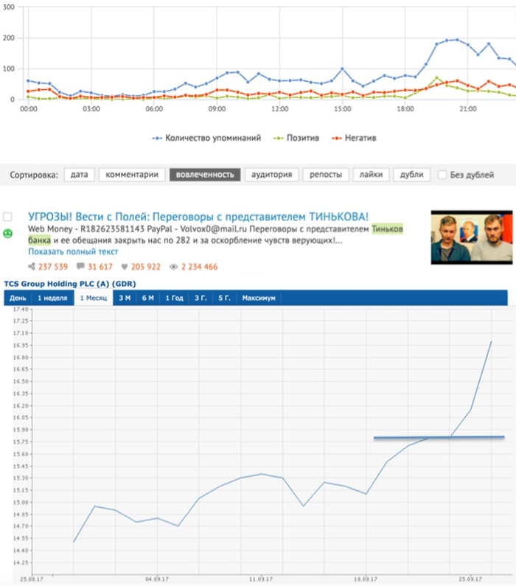The image size is (516, 586).
Task: Click the green smiley sentiment icon
Action: pos(8,234)
